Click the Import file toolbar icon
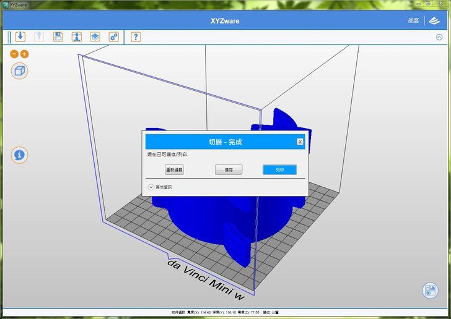The image size is (451, 319). [20, 36]
